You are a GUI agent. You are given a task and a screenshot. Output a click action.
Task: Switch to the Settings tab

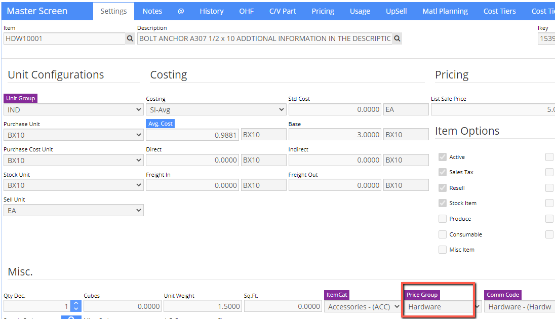(x=113, y=11)
